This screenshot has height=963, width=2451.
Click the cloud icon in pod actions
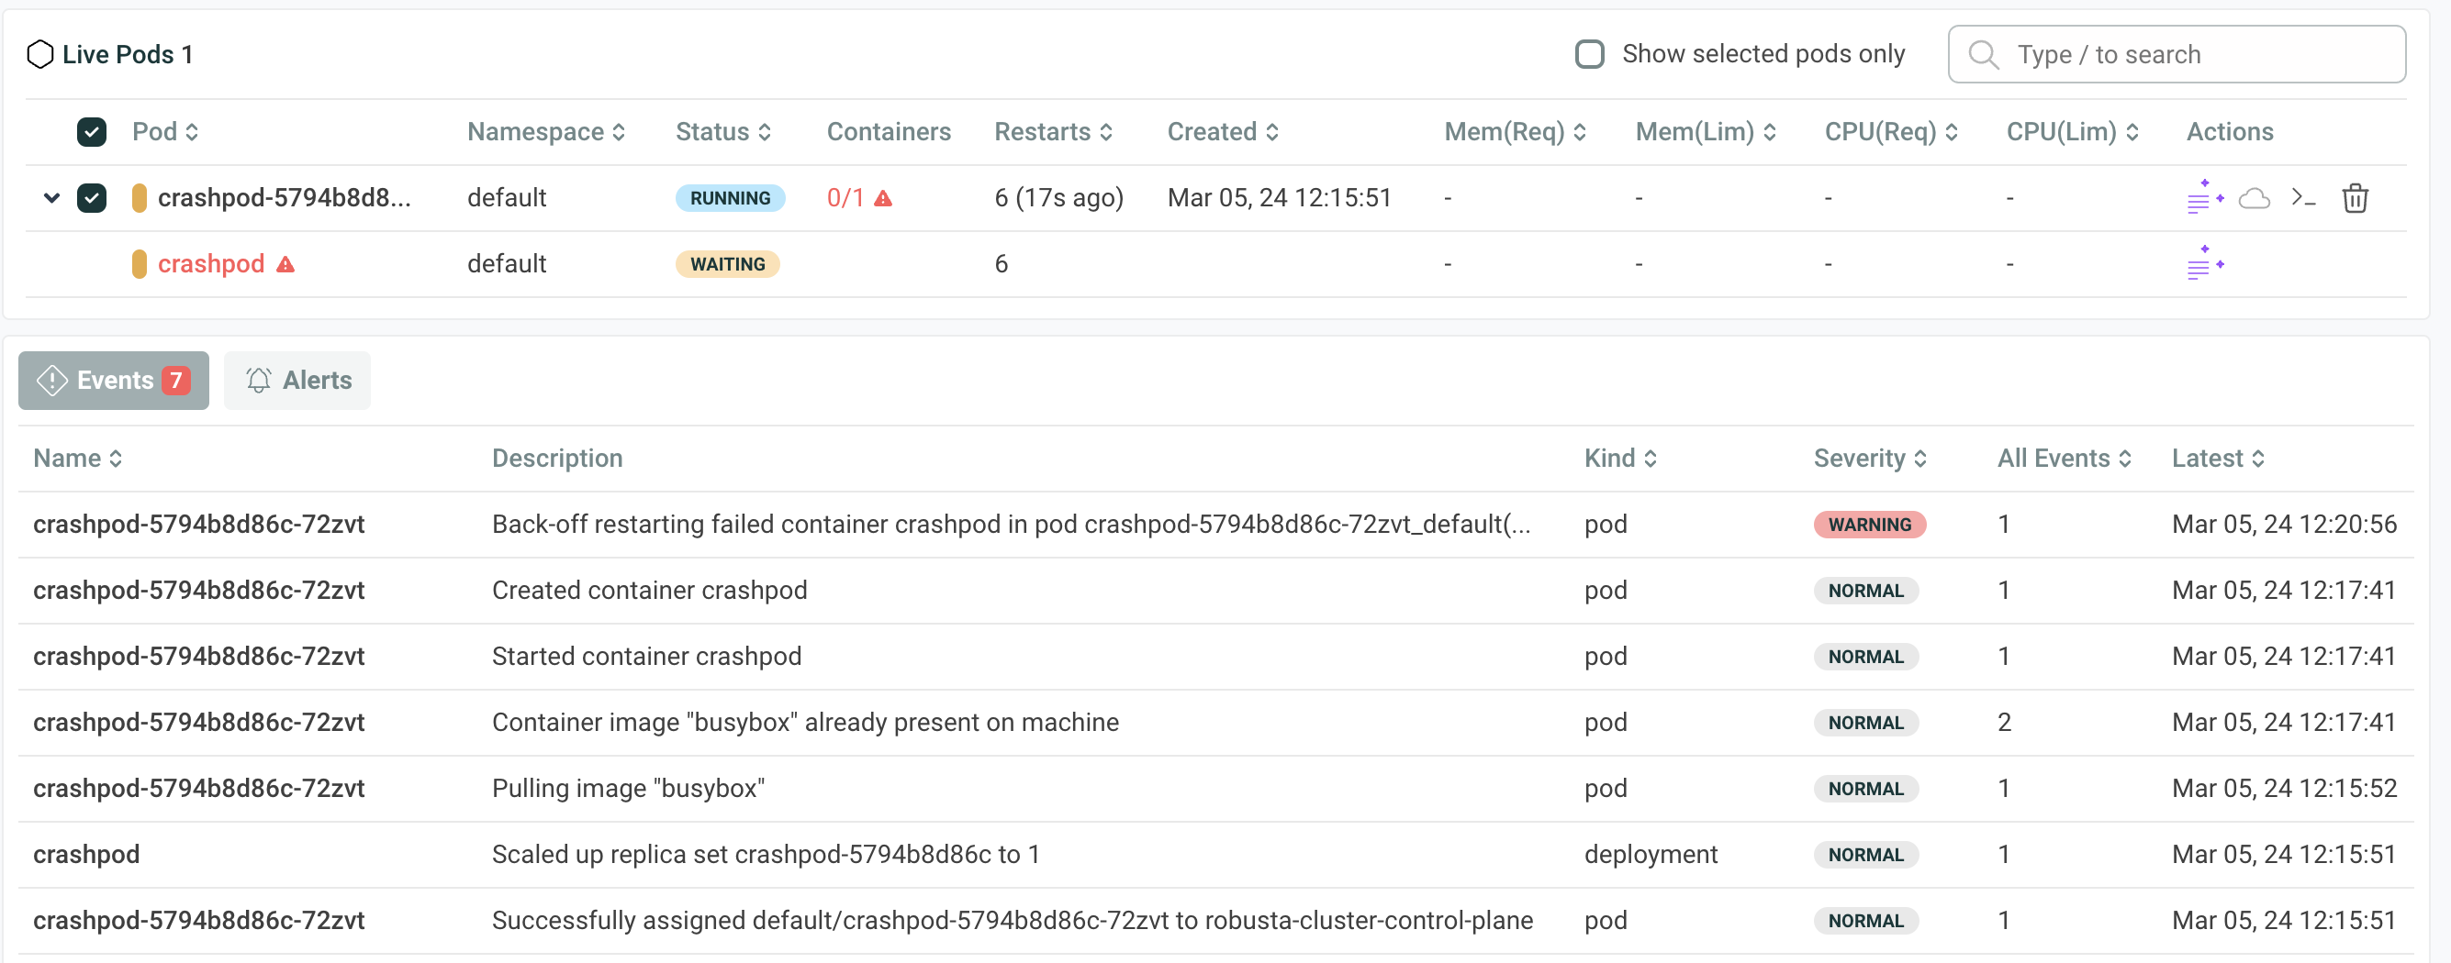coord(2254,198)
